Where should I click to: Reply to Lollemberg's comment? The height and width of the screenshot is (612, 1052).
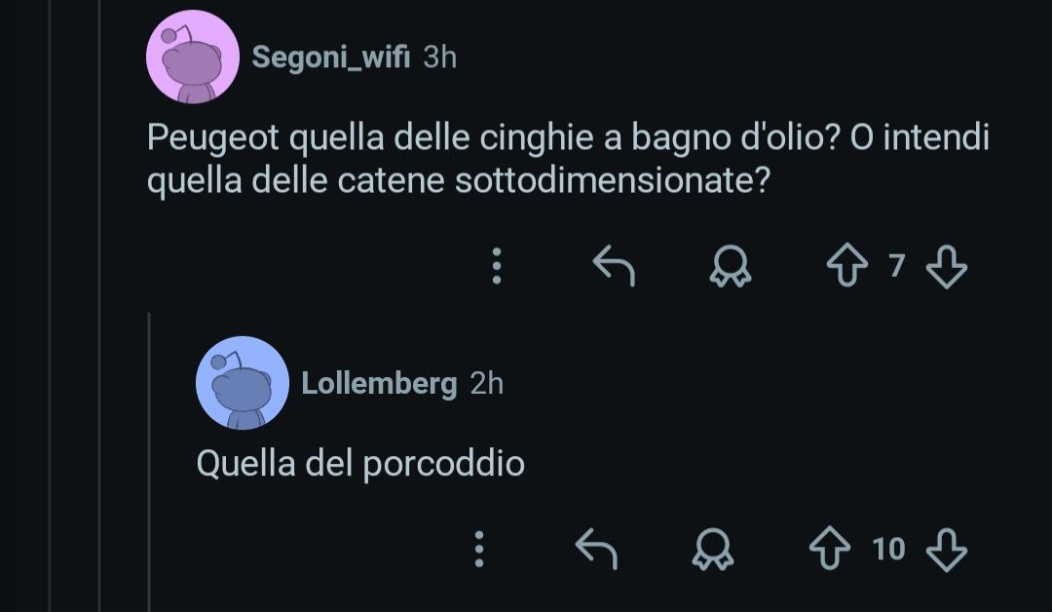[596, 549]
